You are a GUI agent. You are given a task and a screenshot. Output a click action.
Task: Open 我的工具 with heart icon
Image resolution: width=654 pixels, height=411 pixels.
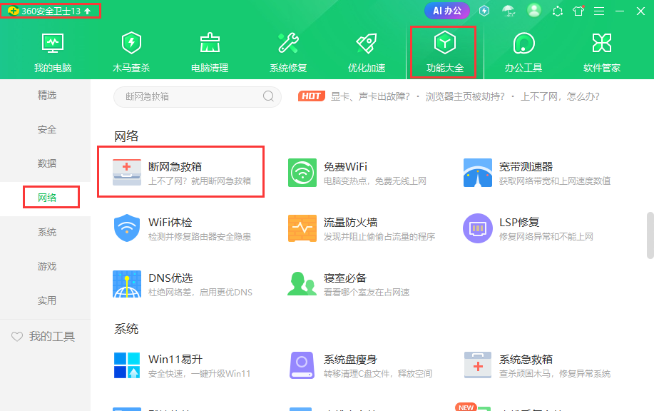(x=43, y=336)
